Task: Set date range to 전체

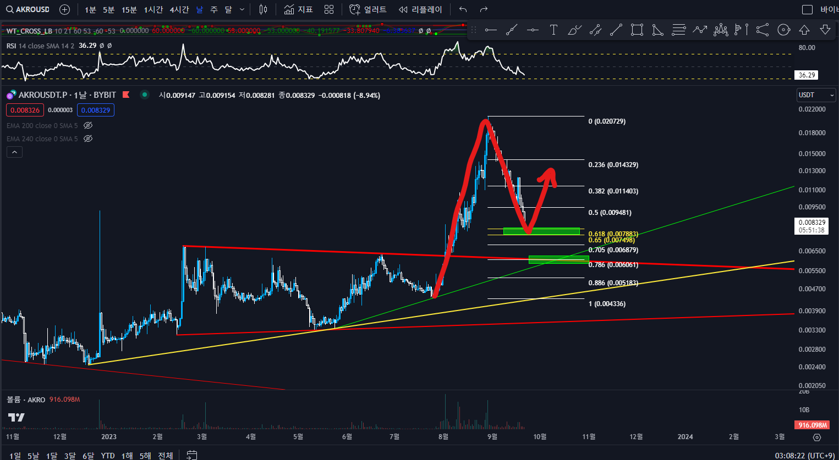Action: [166, 455]
